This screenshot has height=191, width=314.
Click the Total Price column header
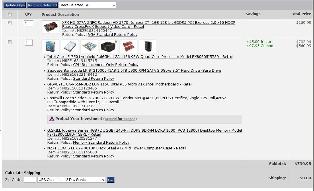click(301, 14)
